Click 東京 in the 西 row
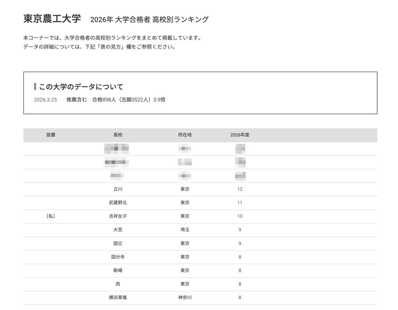The image size is (398, 310). (x=185, y=284)
